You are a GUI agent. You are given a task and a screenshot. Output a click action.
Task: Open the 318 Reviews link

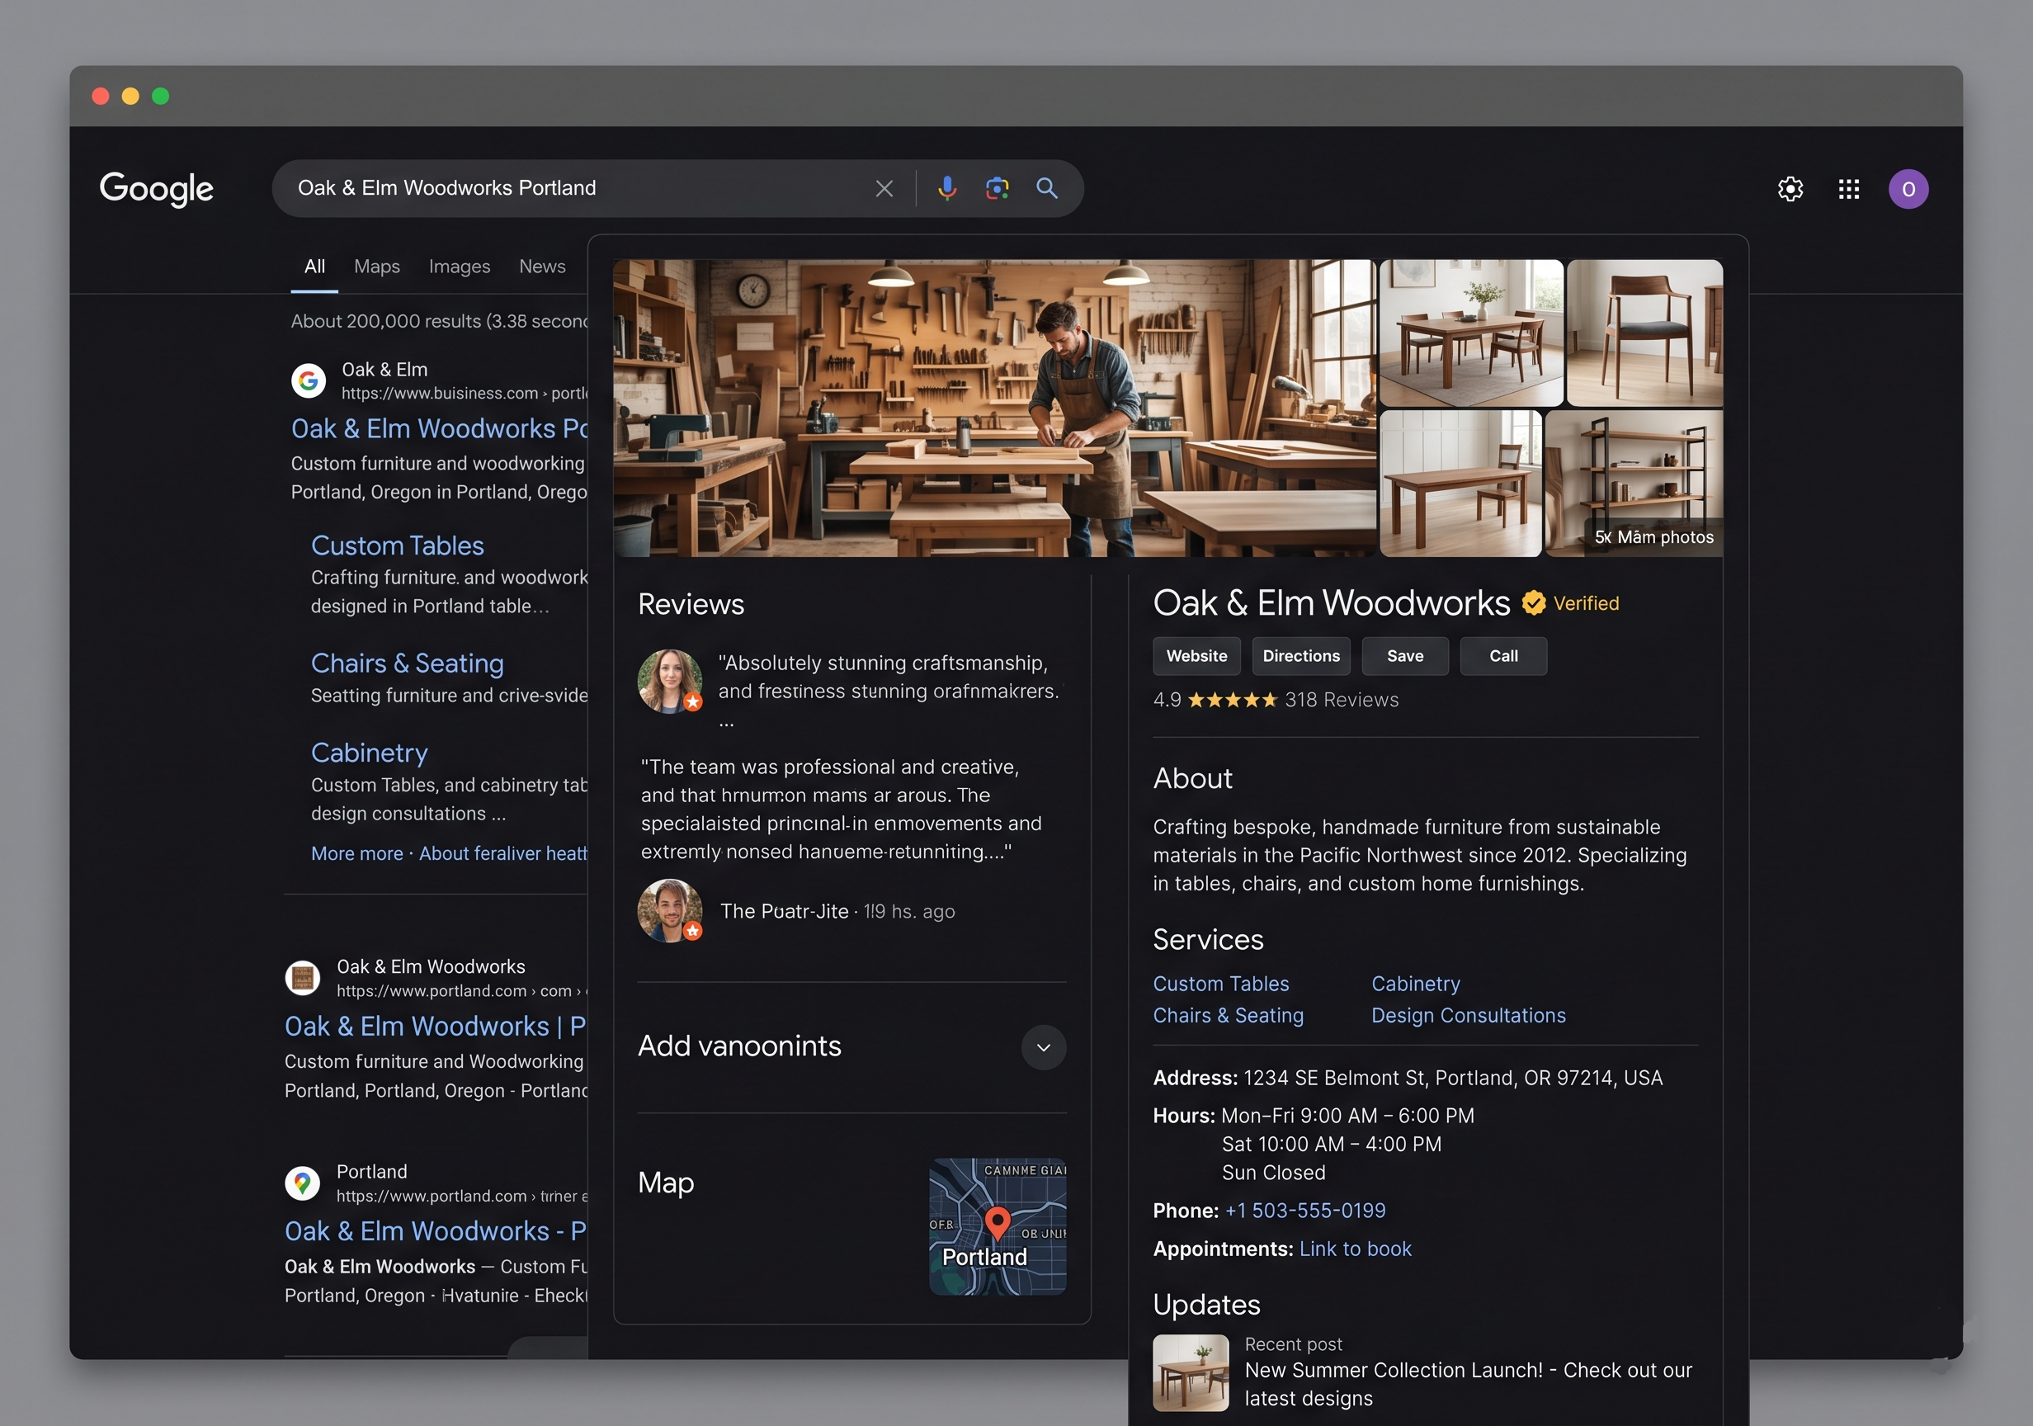1342,700
